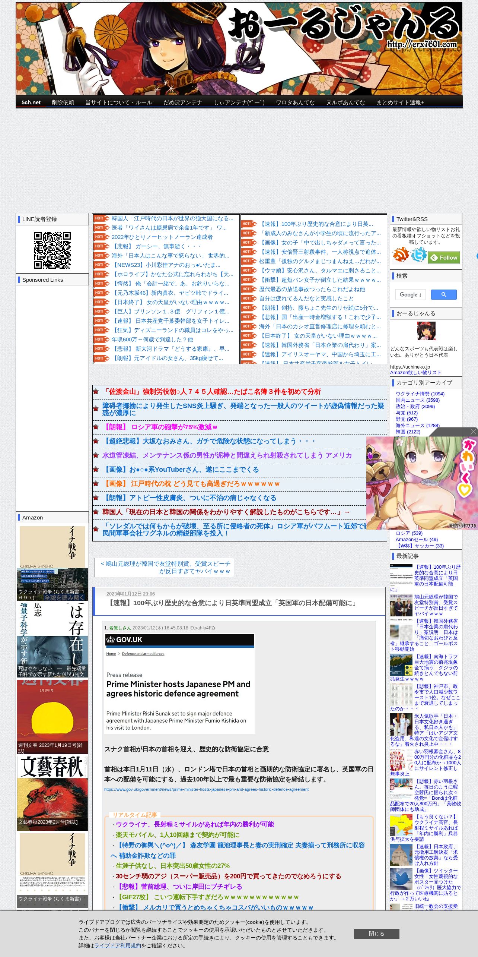Open article title 日英準同盟成立 heading link
Viewport: 478px width, 957px height.
click(x=232, y=603)
